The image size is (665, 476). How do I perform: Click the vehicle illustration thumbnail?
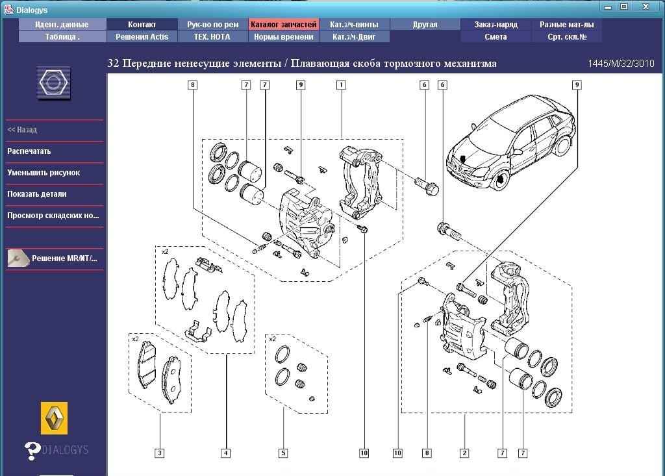click(x=510, y=143)
